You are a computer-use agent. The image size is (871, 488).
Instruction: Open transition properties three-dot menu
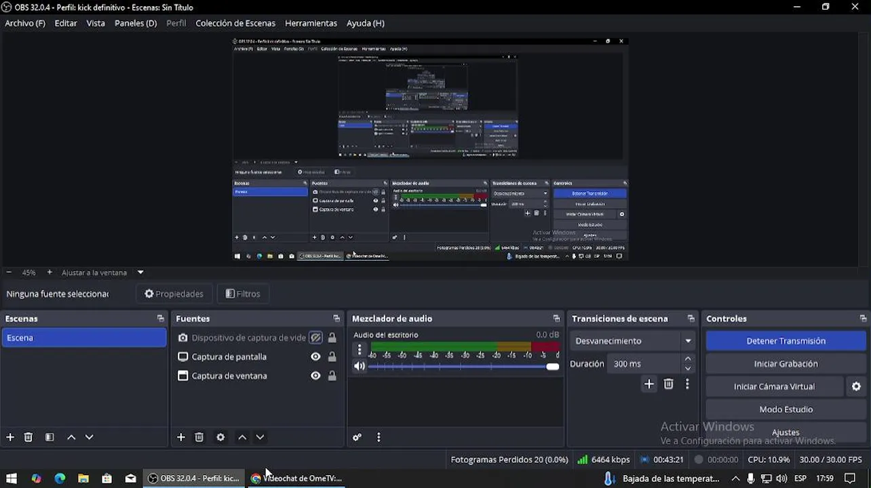pos(687,384)
